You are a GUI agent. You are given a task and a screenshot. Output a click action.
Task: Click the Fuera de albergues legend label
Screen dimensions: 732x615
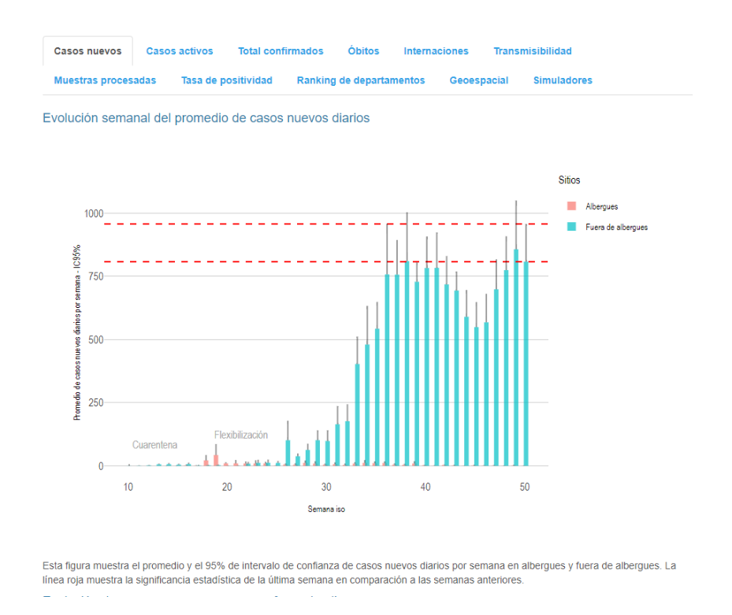point(616,227)
